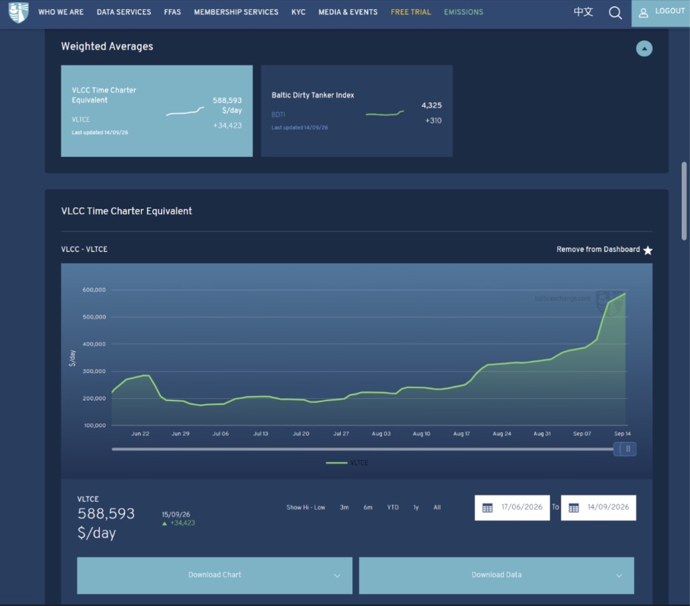The image size is (690, 606).
Task: Click the Free Trial link
Action: (411, 12)
